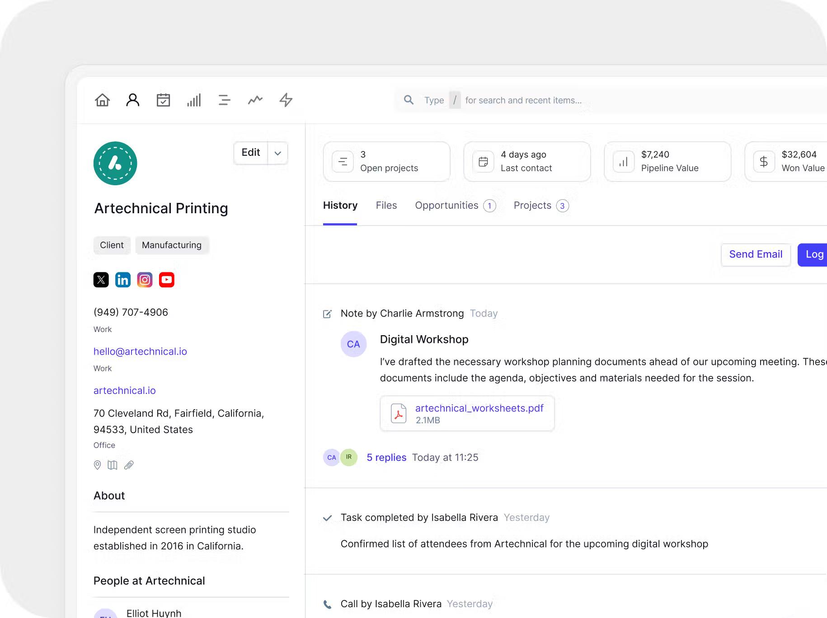Image resolution: width=827 pixels, height=618 pixels.
Task: Open the hello@artechnical.io email link
Action: 140,351
